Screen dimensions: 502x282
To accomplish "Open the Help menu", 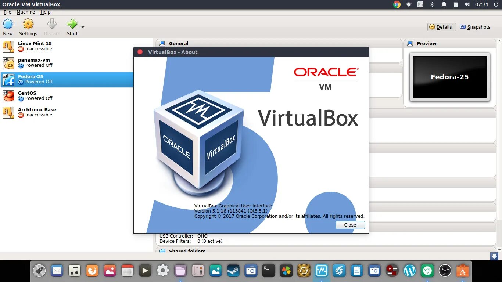I will pyautogui.click(x=46, y=12).
